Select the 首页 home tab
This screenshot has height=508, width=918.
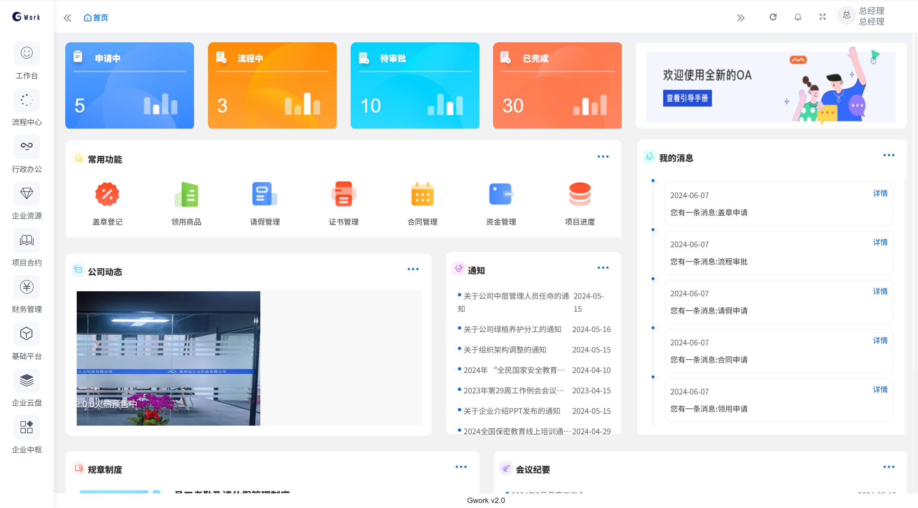coord(96,18)
